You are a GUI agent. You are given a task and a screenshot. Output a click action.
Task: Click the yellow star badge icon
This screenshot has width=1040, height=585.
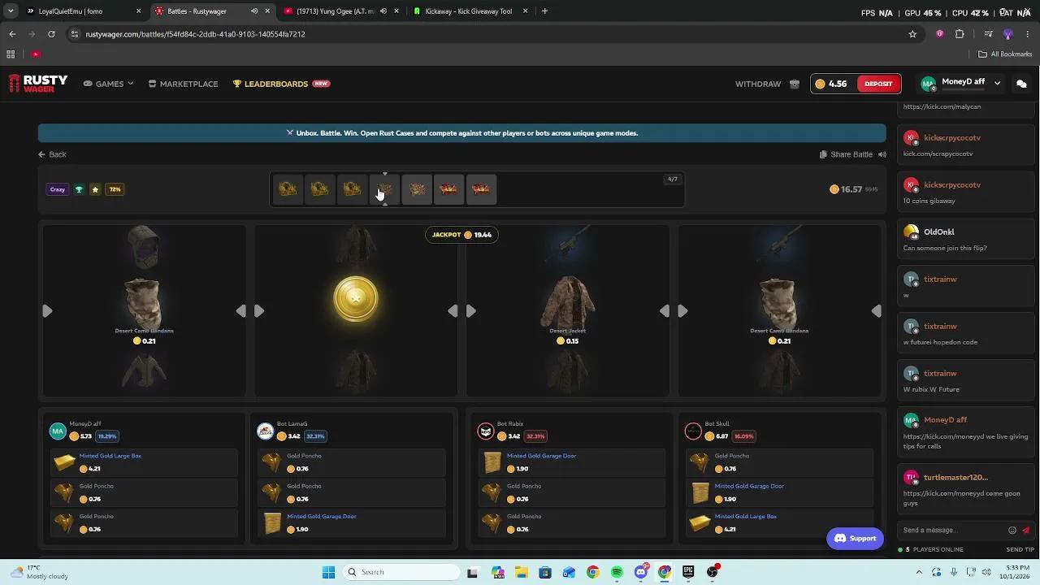click(x=95, y=189)
